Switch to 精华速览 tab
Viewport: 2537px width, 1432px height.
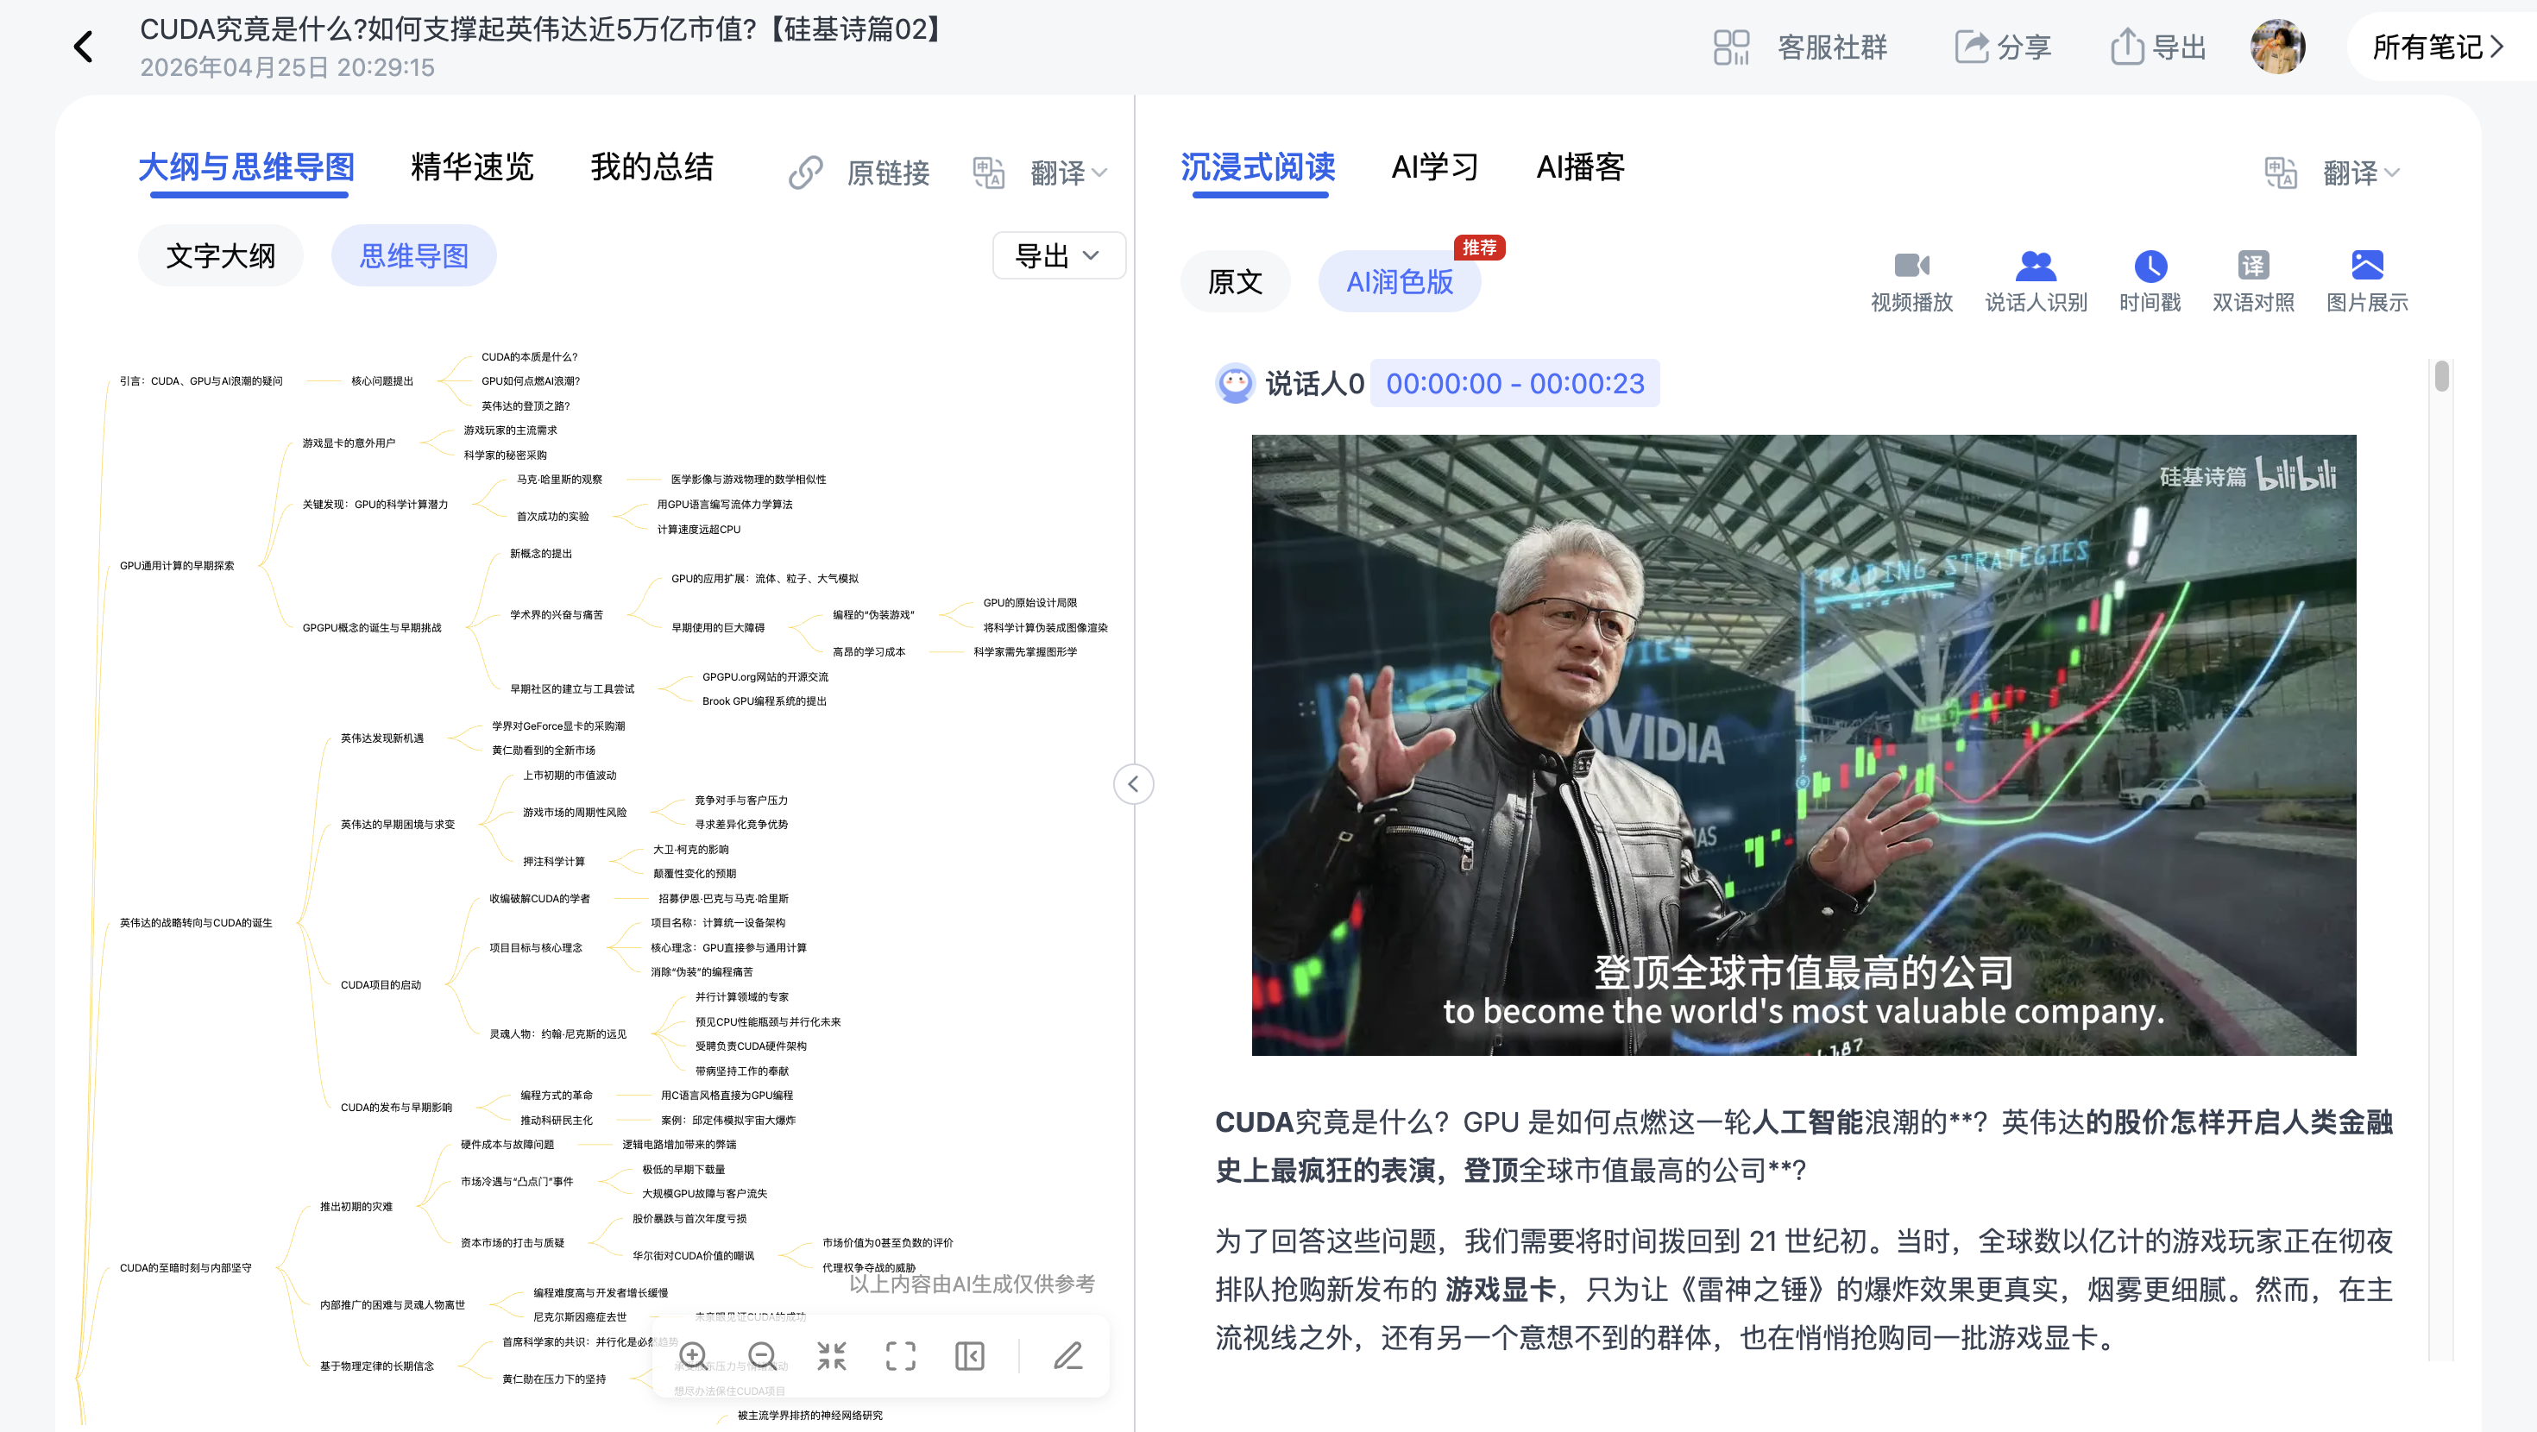(472, 167)
